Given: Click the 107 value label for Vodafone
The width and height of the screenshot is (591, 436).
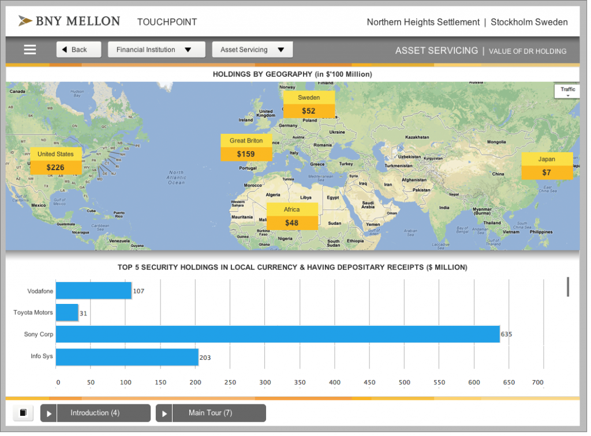Looking at the screenshot, I should pos(139,291).
